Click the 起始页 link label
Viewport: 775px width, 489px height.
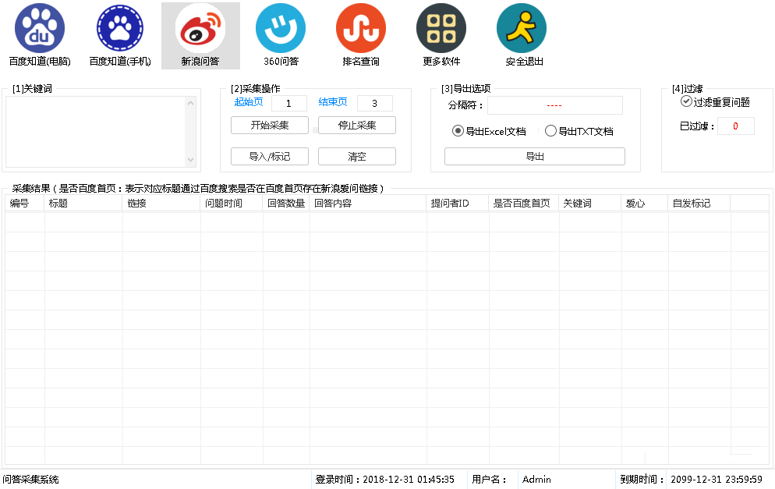coord(249,102)
